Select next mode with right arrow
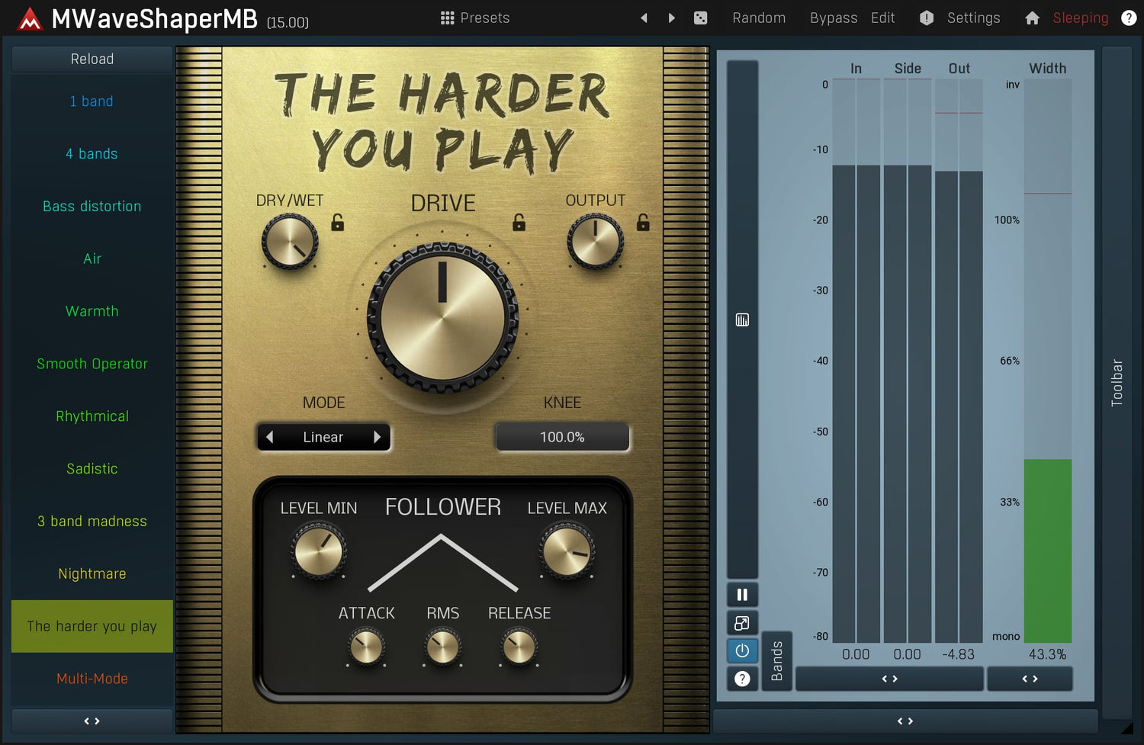Viewport: 1144px width, 745px height. tap(377, 437)
